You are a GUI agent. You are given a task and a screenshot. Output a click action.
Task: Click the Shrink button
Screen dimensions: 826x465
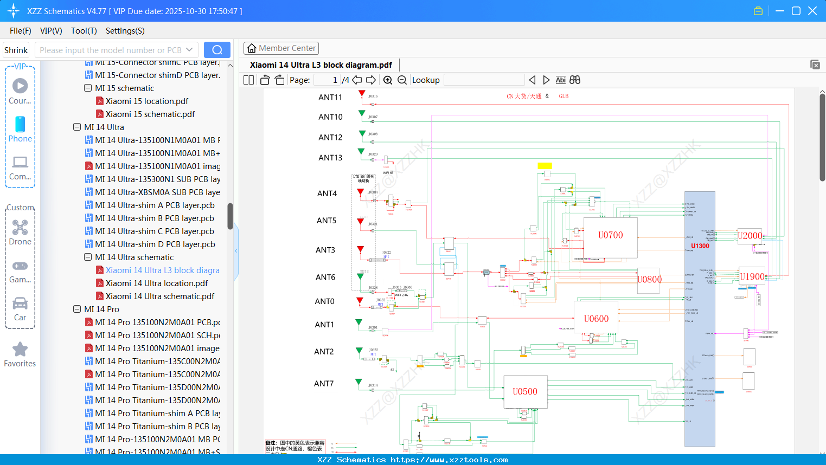(x=15, y=49)
